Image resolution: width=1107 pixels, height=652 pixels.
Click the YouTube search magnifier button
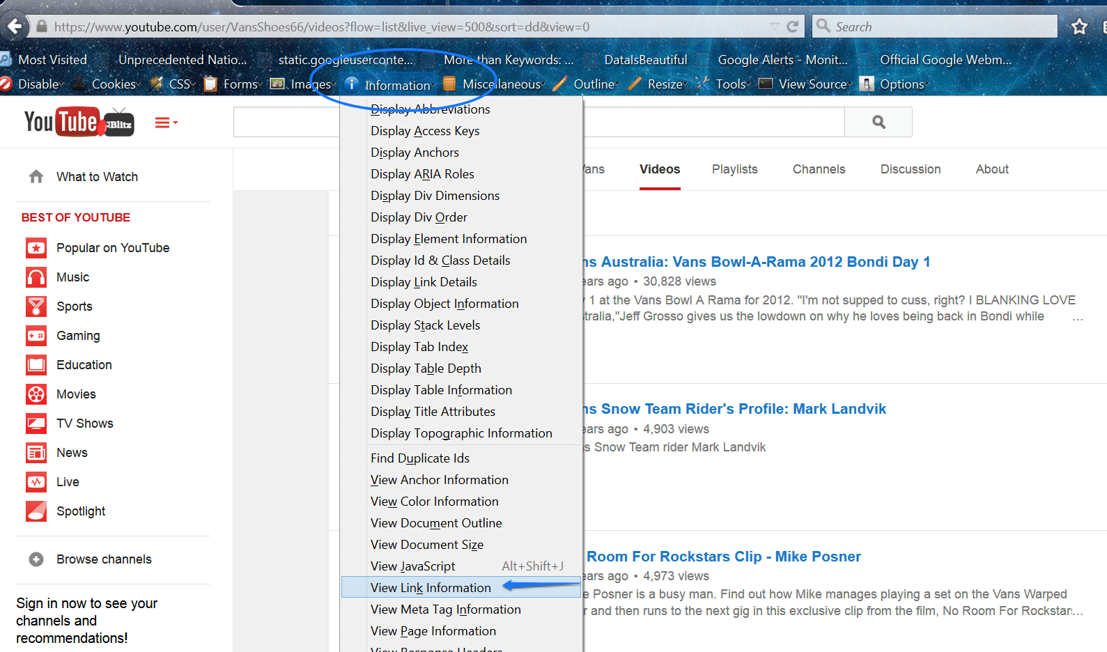pos(878,122)
